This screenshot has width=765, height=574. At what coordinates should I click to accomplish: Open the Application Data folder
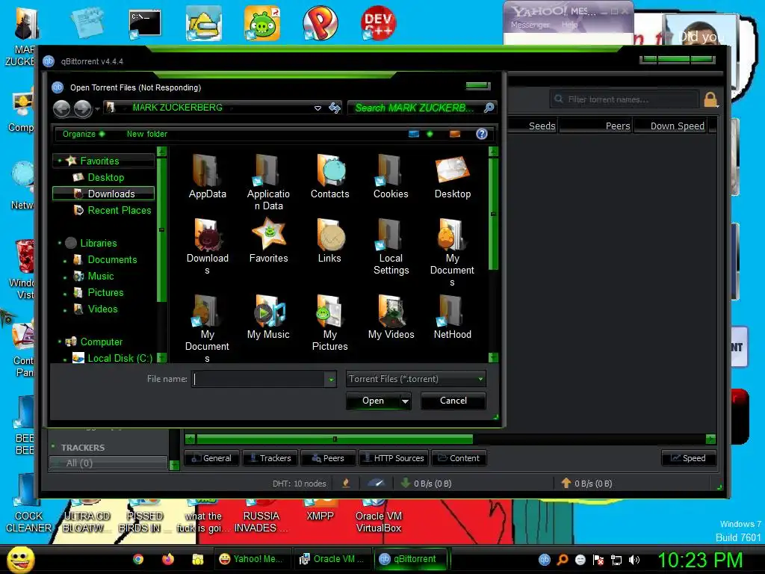tap(268, 182)
